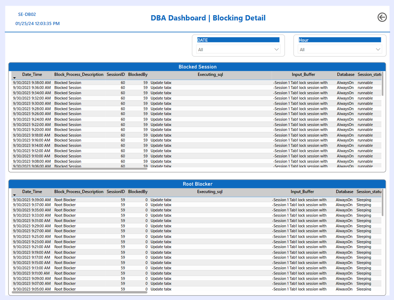Image resolution: width=394 pixels, height=300 pixels.
Task: Click Sleeping status in the 9:17:00 AM row
Action: (x=364, y=257)
